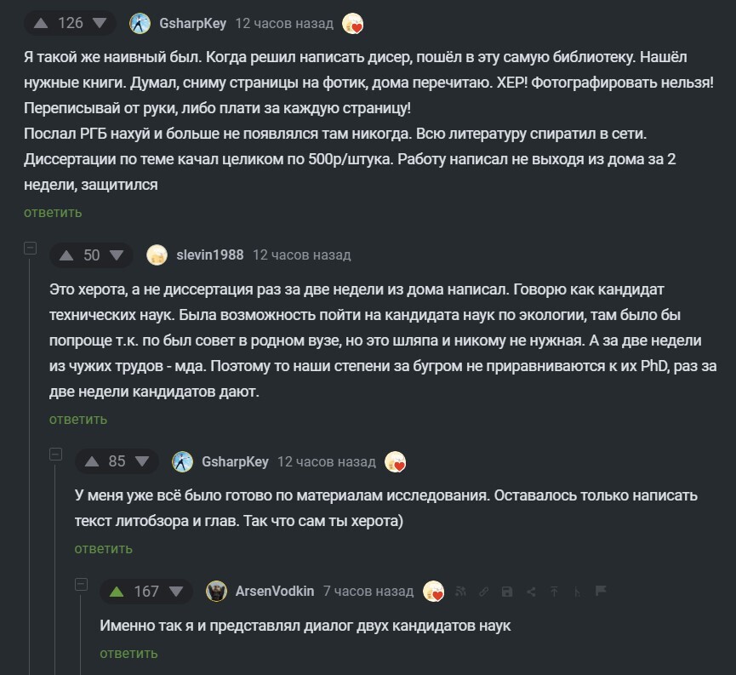Reply to slevin1988's comment
Viewport: 736px width, 675px height.
[78, 419]
